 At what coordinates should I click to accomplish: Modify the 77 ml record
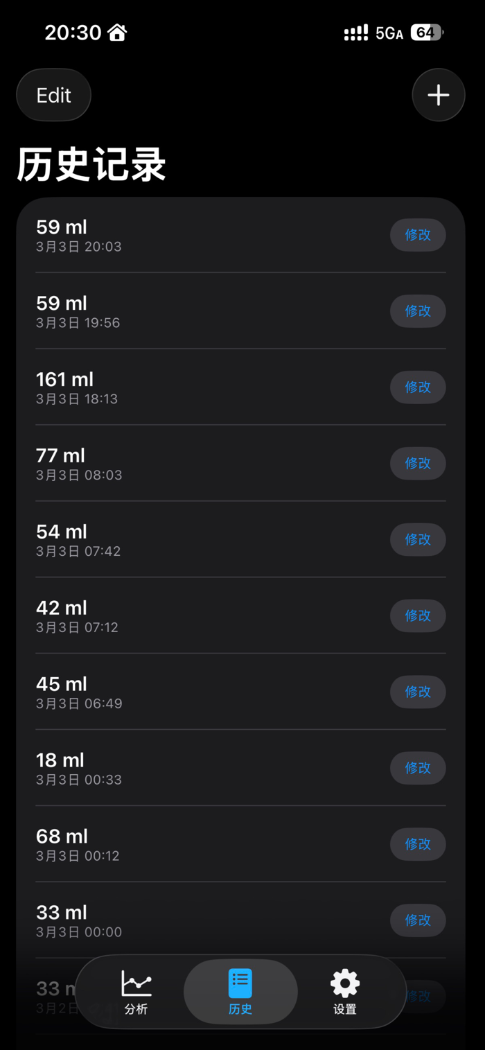click(418, 464)
